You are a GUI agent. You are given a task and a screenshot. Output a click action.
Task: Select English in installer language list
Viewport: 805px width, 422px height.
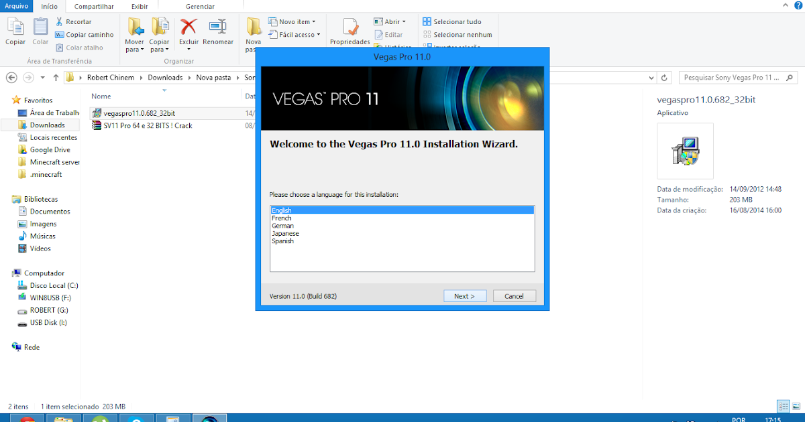click(x=402, y=211)
